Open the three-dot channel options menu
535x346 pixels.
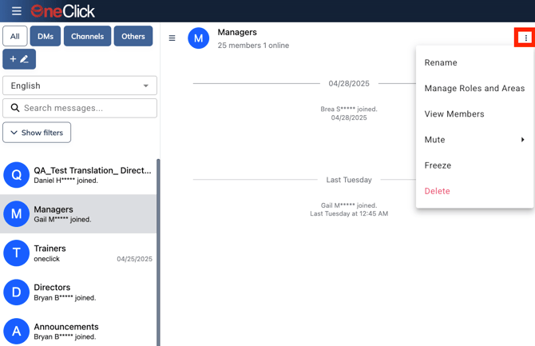tap(525, 37)
